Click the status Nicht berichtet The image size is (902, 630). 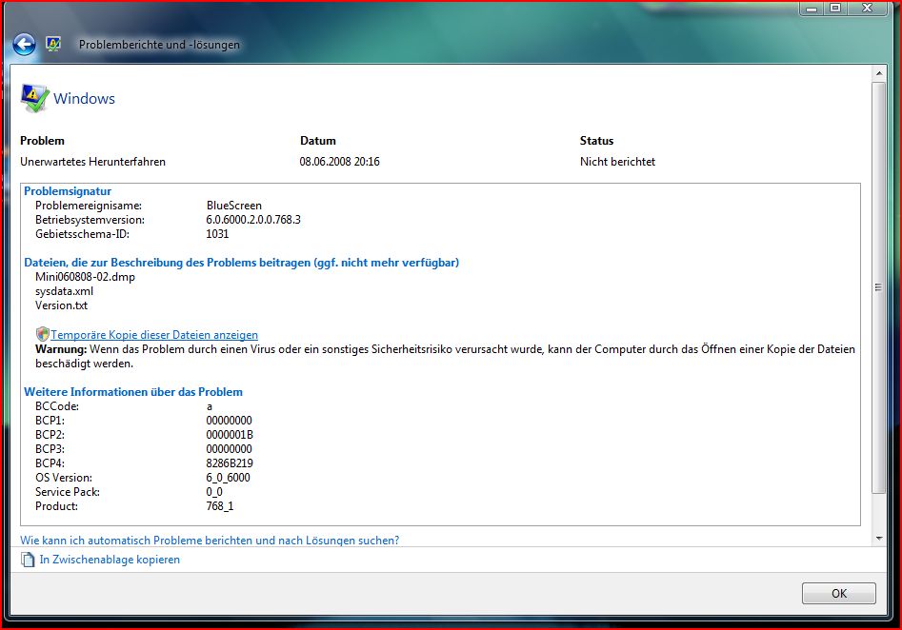point(617,162)
